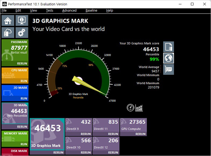Click the World Minimum 0 value

tap(158, 79)
